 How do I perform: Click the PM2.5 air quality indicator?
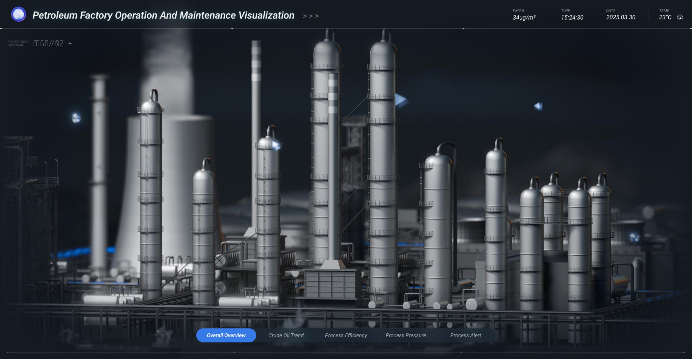pyautogui.click(x=524, y=15)
